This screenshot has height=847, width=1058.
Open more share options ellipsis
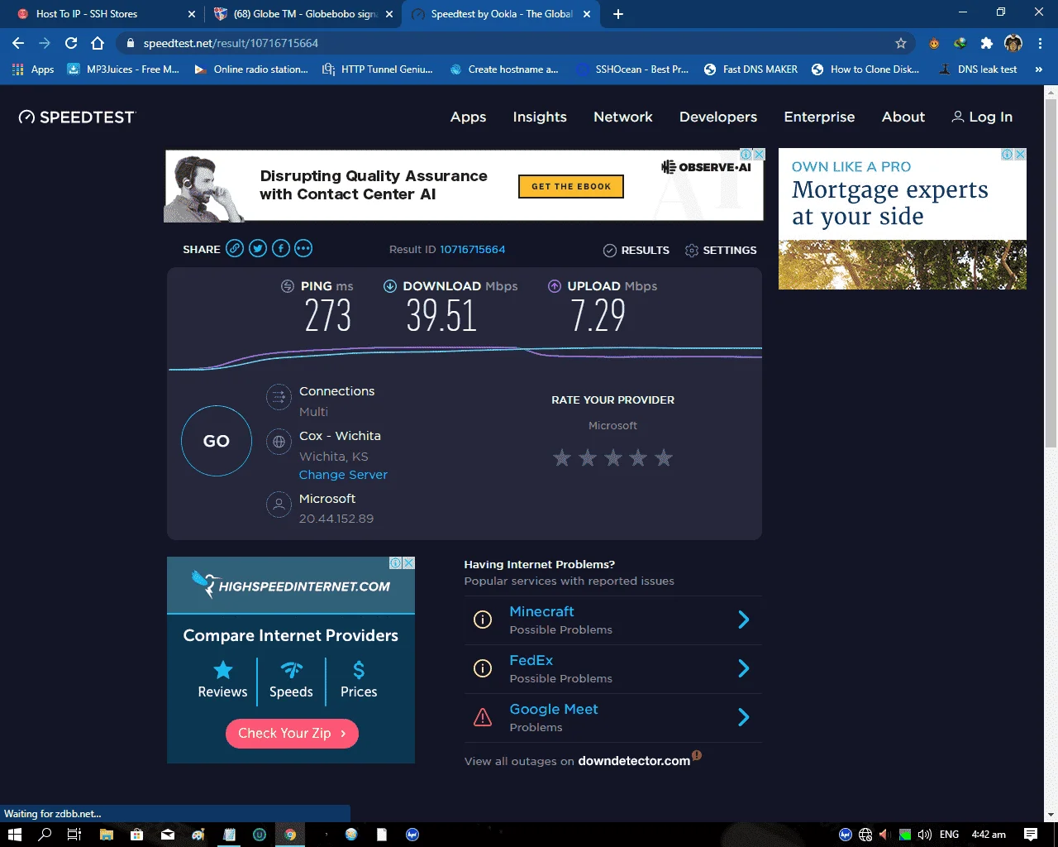[303, 248]
